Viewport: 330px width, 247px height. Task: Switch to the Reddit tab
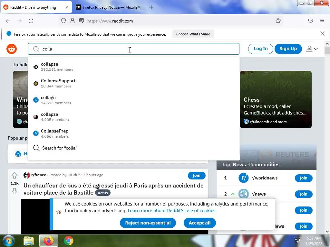[36, 7]
